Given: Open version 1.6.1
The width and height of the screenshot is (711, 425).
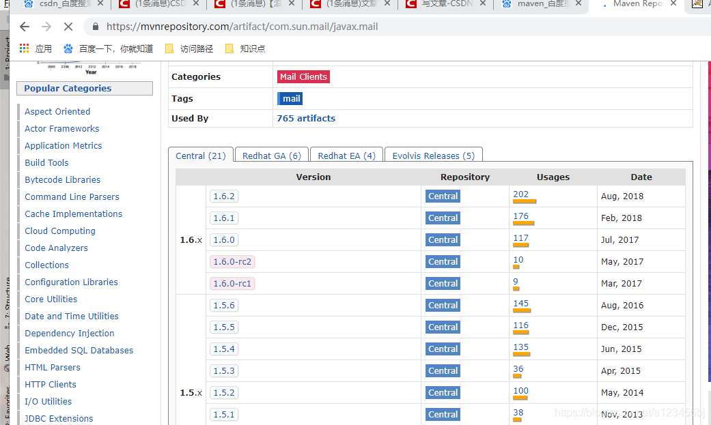Looking at the screenshot, I should 224,218.
